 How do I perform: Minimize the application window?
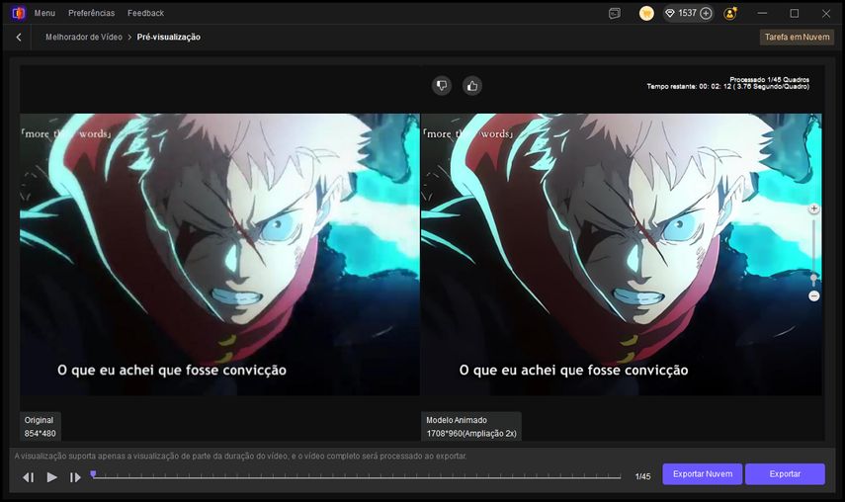click(762, 13)
